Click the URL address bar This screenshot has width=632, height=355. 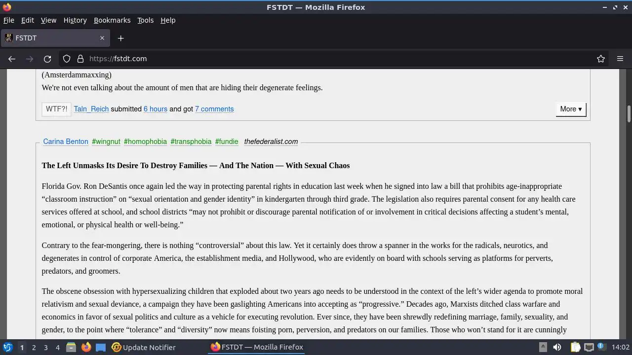[x=341, y=59]
